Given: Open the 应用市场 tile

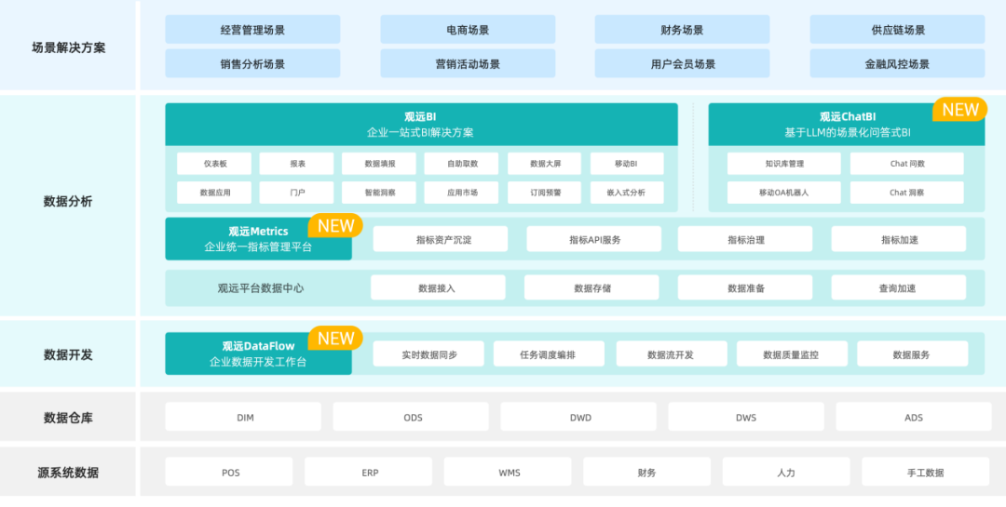Looking at the screenshot, I should [462, 193].
